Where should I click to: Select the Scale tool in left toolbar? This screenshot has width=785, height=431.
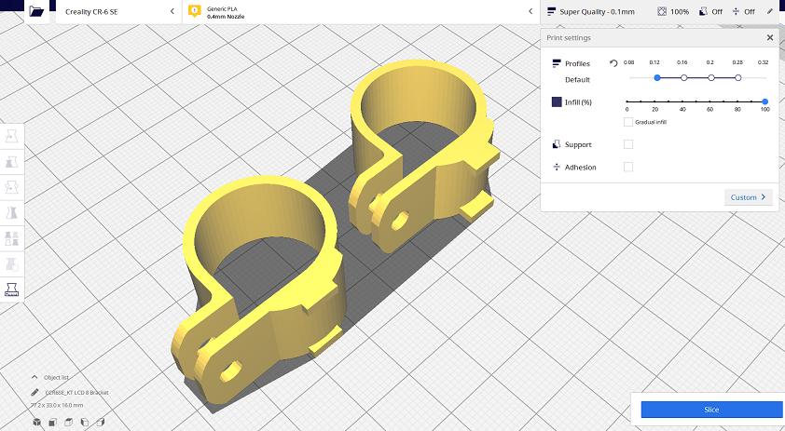[x=12, y=162]
